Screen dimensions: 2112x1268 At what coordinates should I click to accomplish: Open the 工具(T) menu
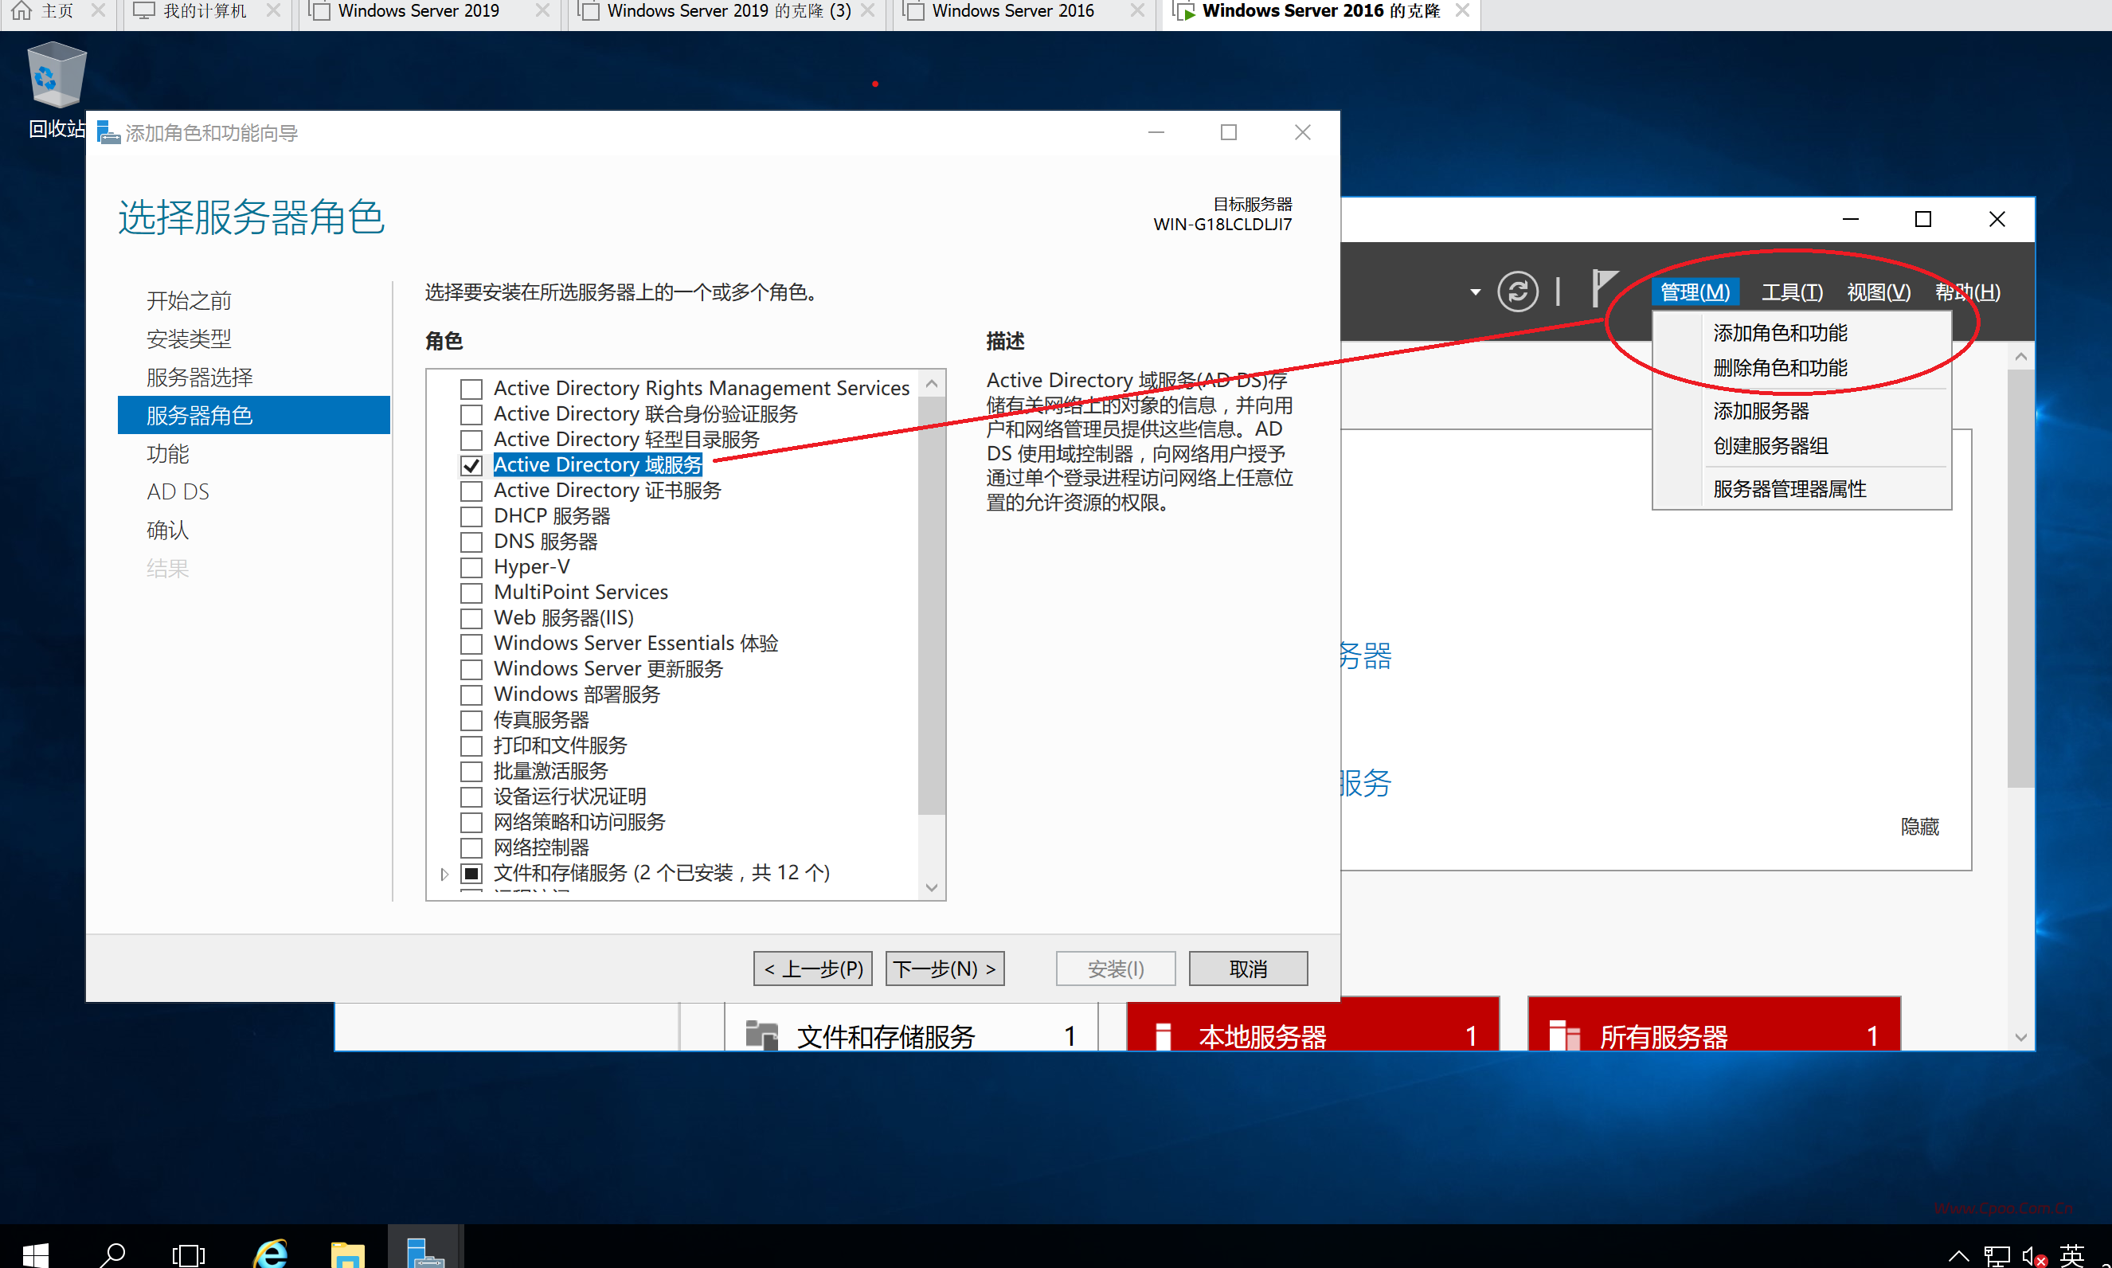click(x=1792, y=292)
